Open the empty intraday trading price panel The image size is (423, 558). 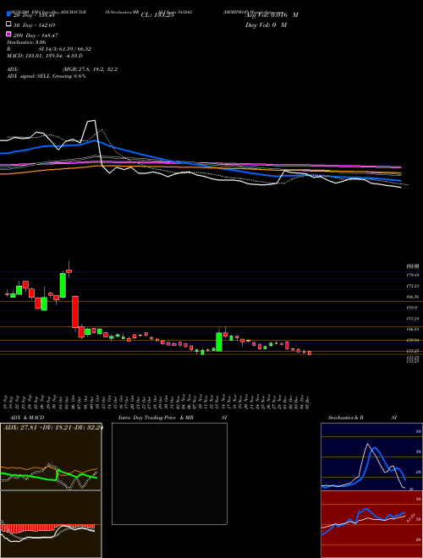(169, 473)
